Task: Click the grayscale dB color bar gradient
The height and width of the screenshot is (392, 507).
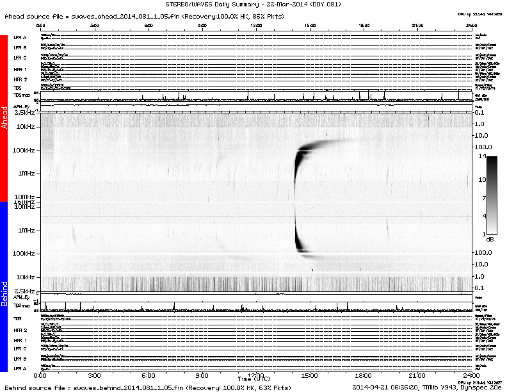Action: coord(492,195)
